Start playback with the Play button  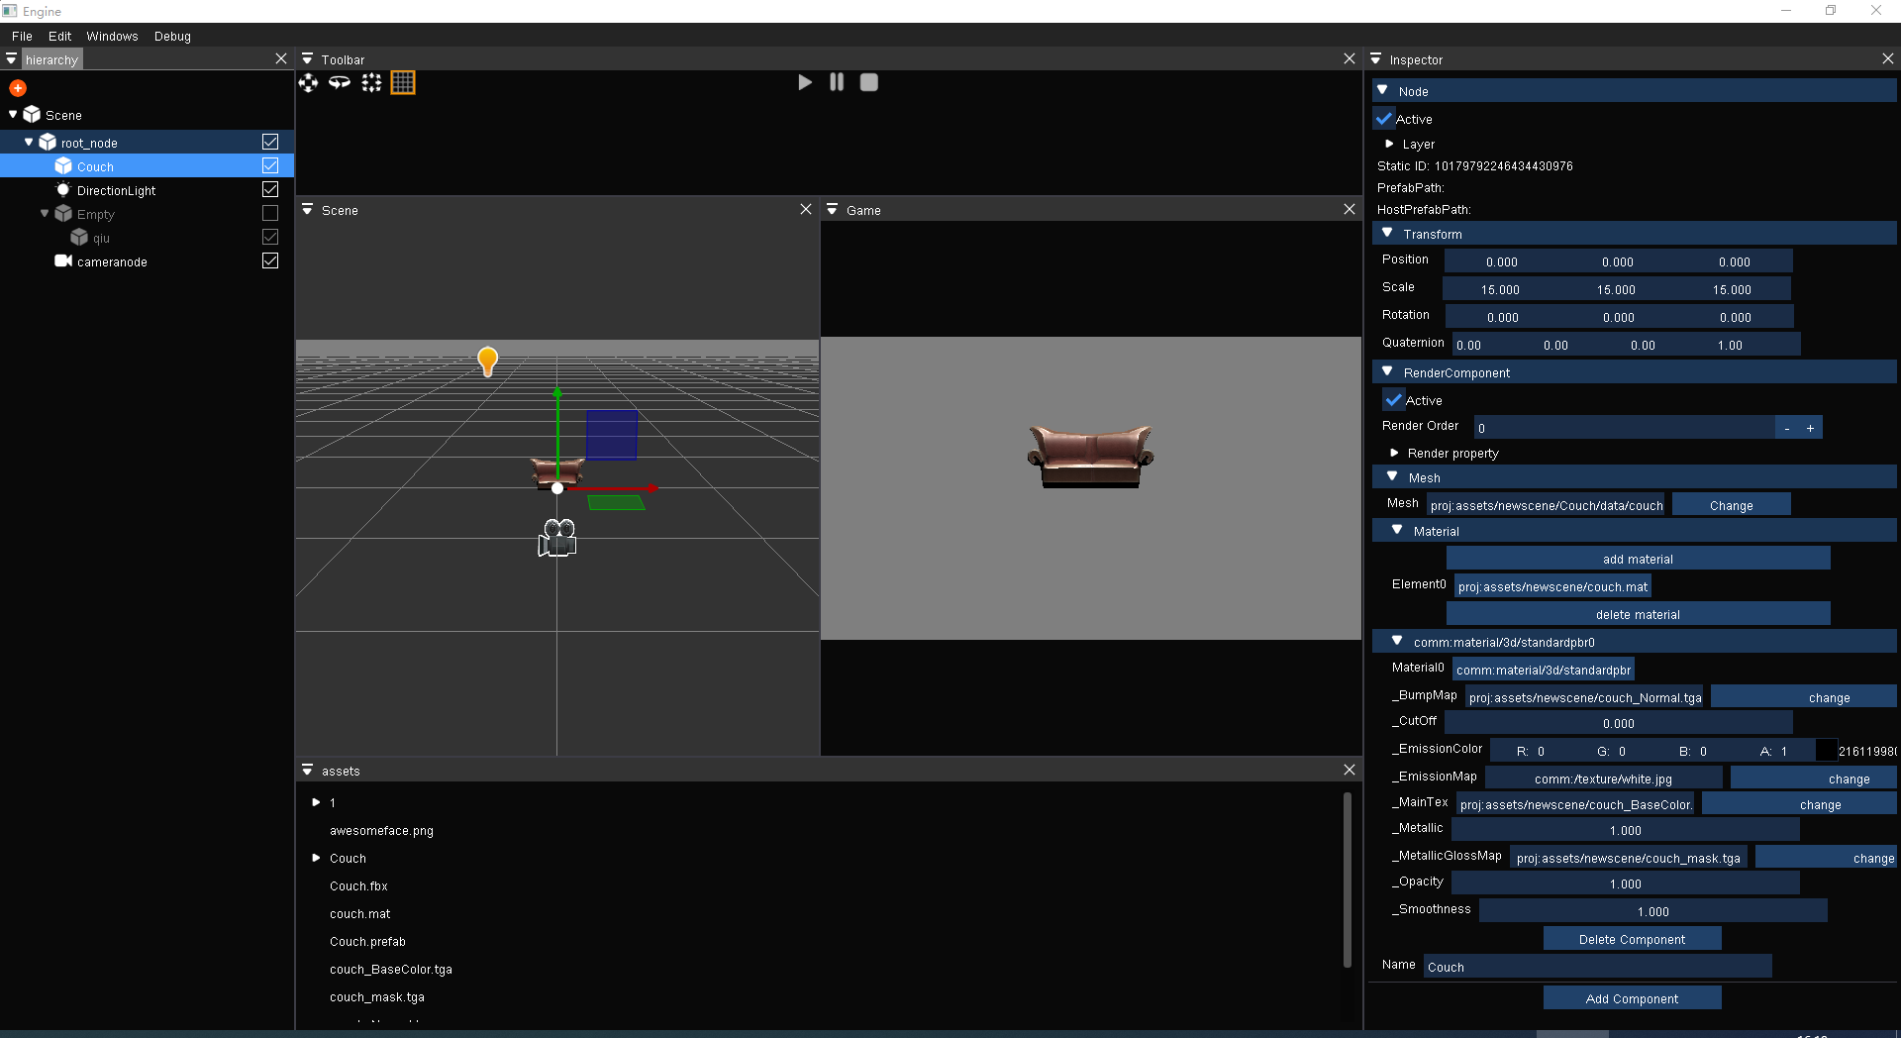click(805, 82)
